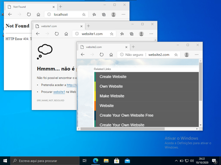Open a new tab in website2.com window
This screenshot has width=221, height=165.
133,47
